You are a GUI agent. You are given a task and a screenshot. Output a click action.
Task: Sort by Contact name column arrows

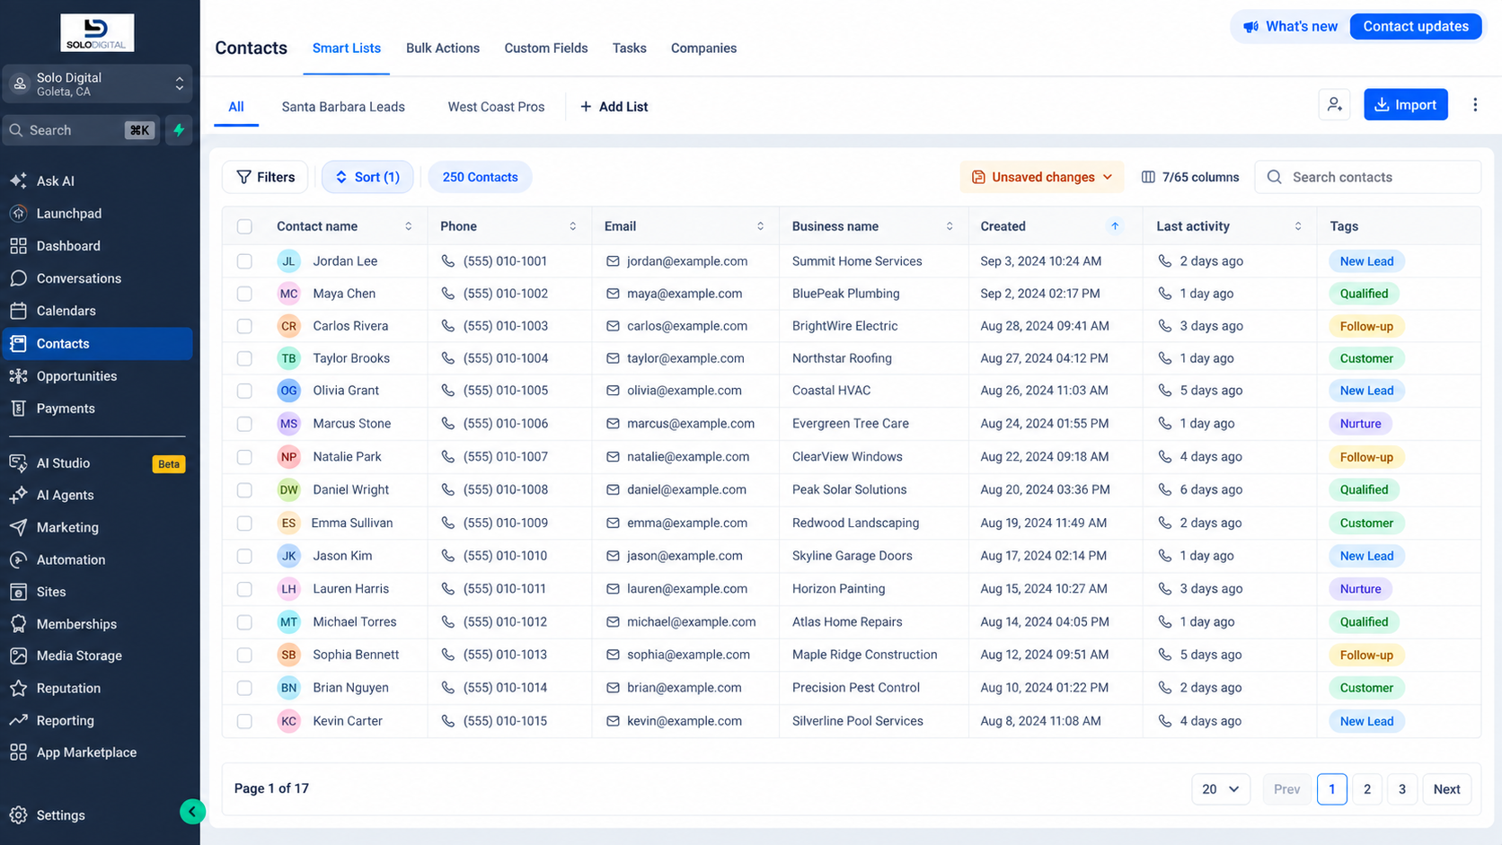click(x=408, y=226)
